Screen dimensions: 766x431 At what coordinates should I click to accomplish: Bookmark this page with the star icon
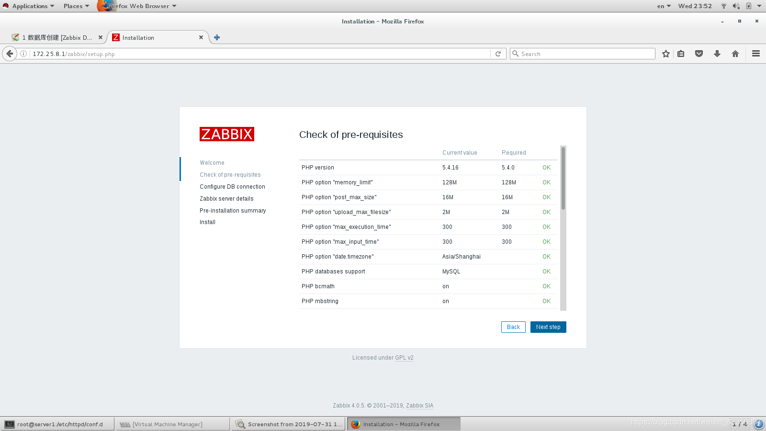click(x=665, y=54)
